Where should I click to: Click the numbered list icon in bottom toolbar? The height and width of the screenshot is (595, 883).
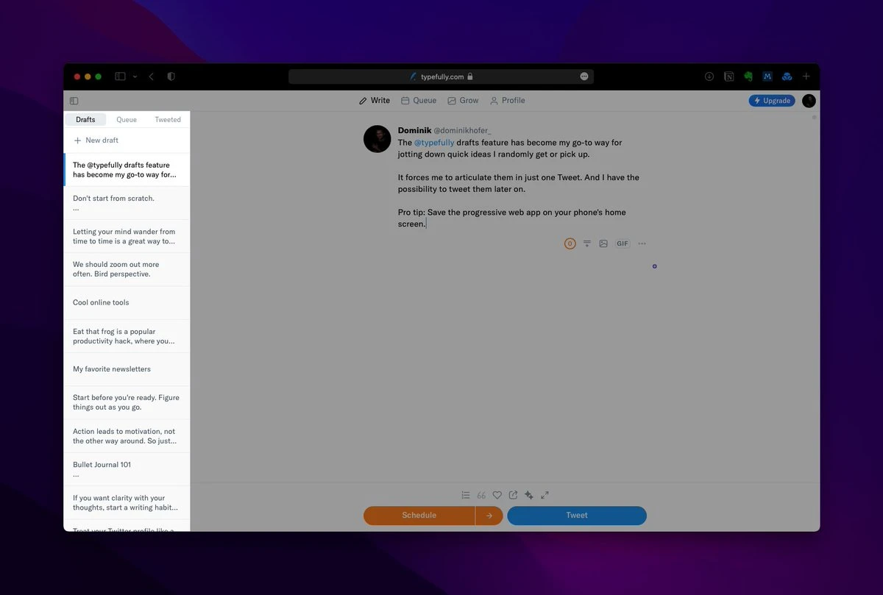(x=465, y=495)
